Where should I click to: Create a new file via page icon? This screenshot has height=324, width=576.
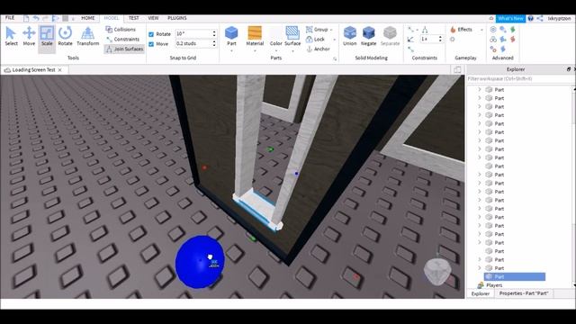pos(26,18)
